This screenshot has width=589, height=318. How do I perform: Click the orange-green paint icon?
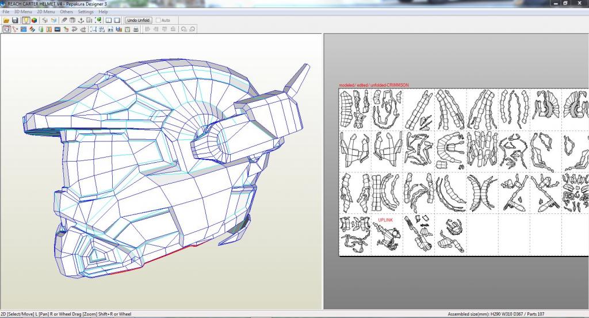(66, 29)
